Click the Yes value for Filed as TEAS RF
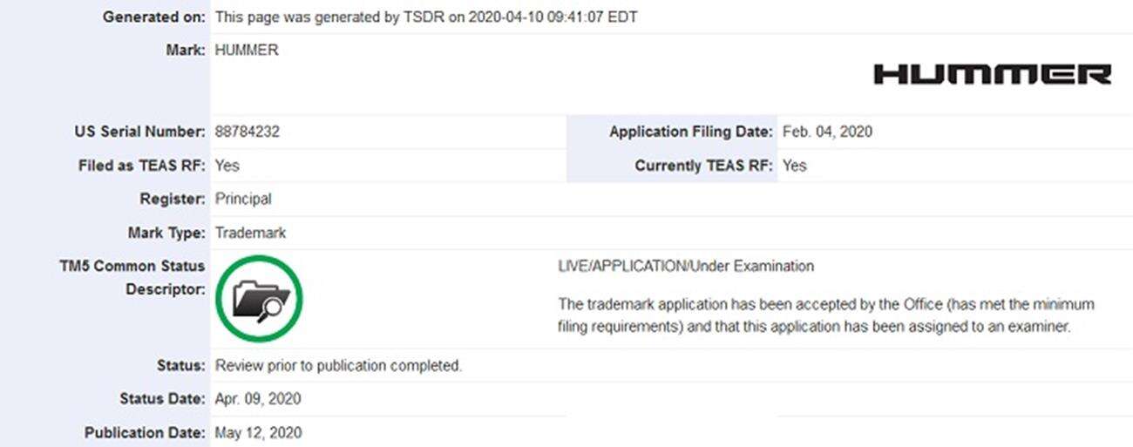1133x447 pixels. (x=227, y=166)
